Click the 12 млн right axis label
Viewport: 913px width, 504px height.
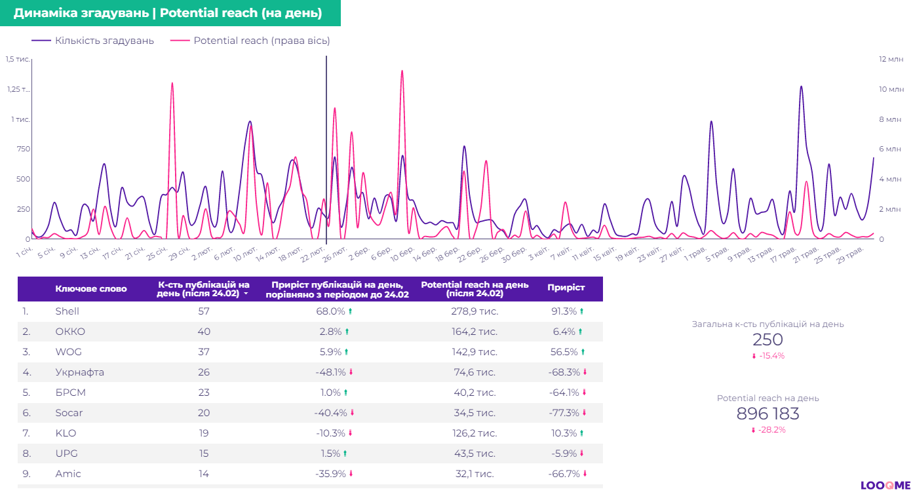click(x=891, y=59)
